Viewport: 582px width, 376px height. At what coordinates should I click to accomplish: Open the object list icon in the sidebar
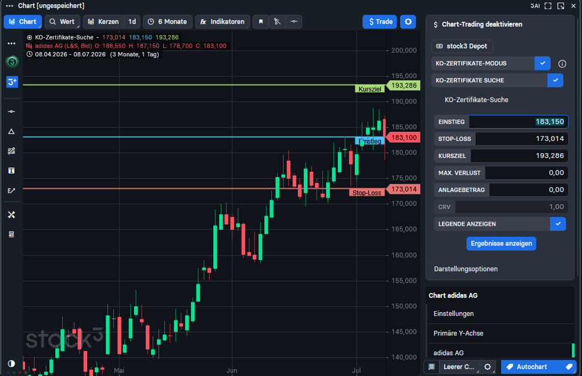[x=12, y=234]
